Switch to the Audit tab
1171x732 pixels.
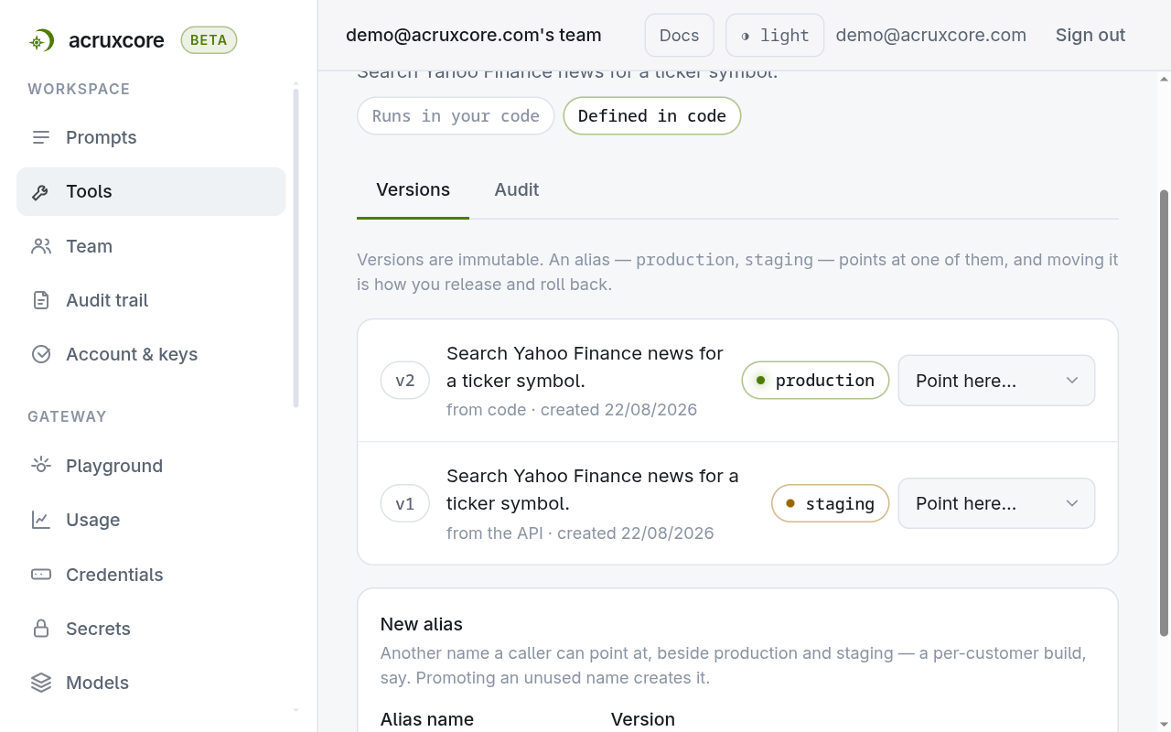point(517,189)
